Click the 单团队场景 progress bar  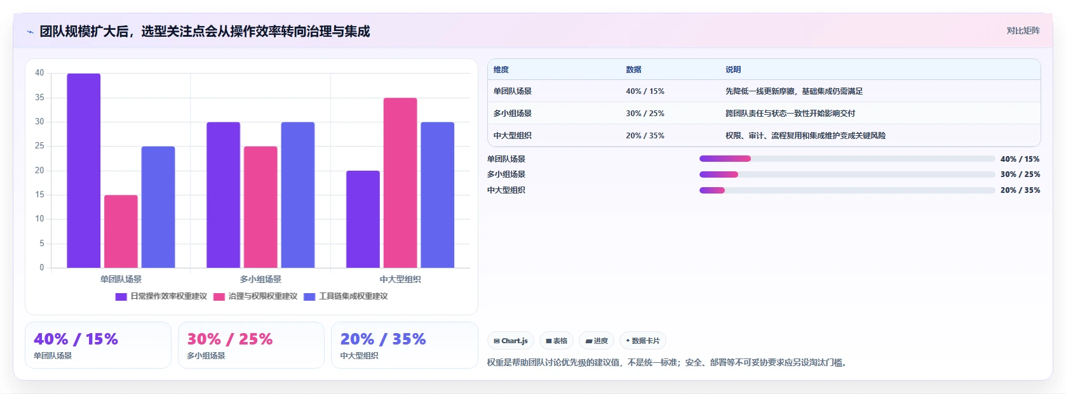(x=847, y=159)
